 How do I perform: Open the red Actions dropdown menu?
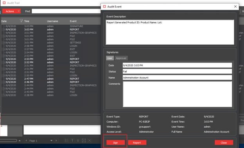[11, 11]
